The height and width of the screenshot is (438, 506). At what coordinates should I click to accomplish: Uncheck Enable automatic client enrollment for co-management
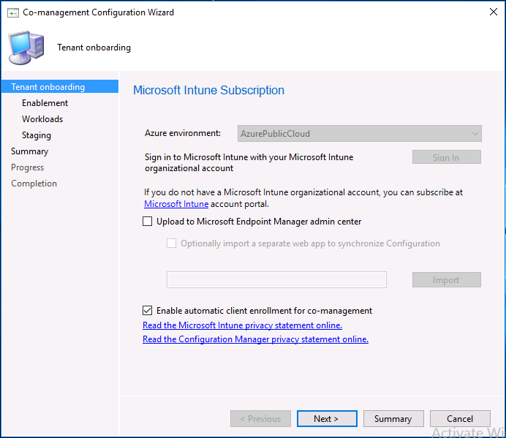[x=148, y=311]
